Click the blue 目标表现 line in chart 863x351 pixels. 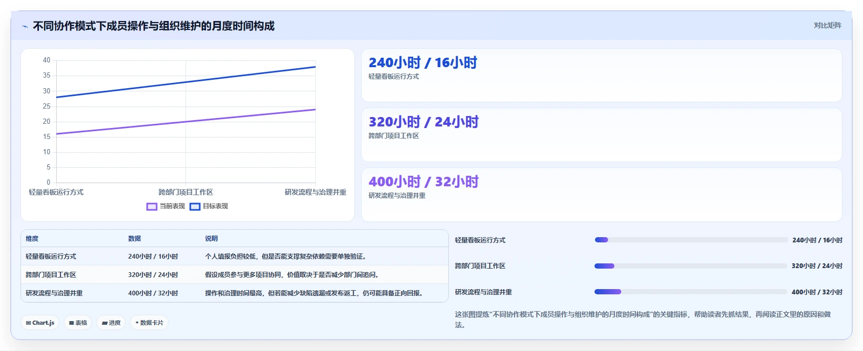pyautogui.click(x=186, y=82)
